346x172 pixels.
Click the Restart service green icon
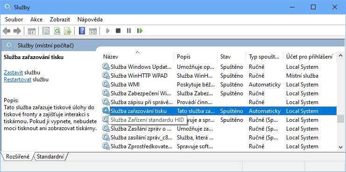[140, 31]
